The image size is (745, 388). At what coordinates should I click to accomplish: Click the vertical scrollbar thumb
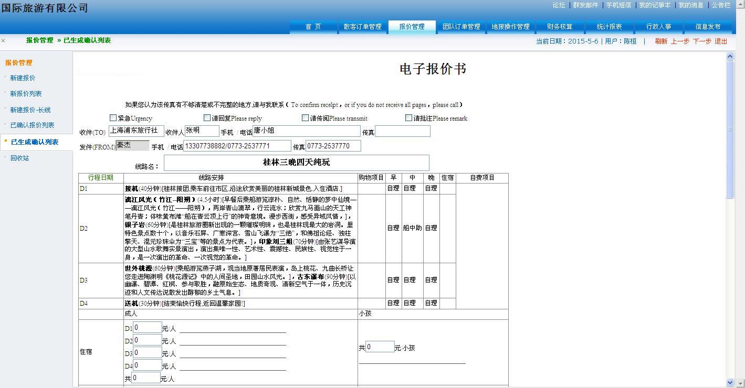pyautogui.click(x=730, y=130)
